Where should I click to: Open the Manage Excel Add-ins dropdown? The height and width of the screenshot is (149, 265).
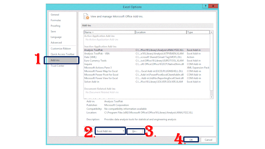pyautogui.click(x=110, y=131)
